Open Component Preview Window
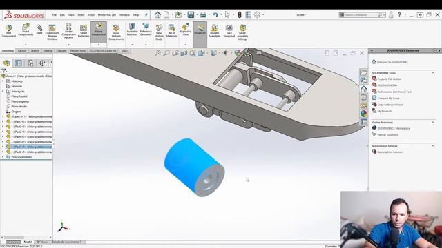Screen dimensions: 442x248 [52, 32]
